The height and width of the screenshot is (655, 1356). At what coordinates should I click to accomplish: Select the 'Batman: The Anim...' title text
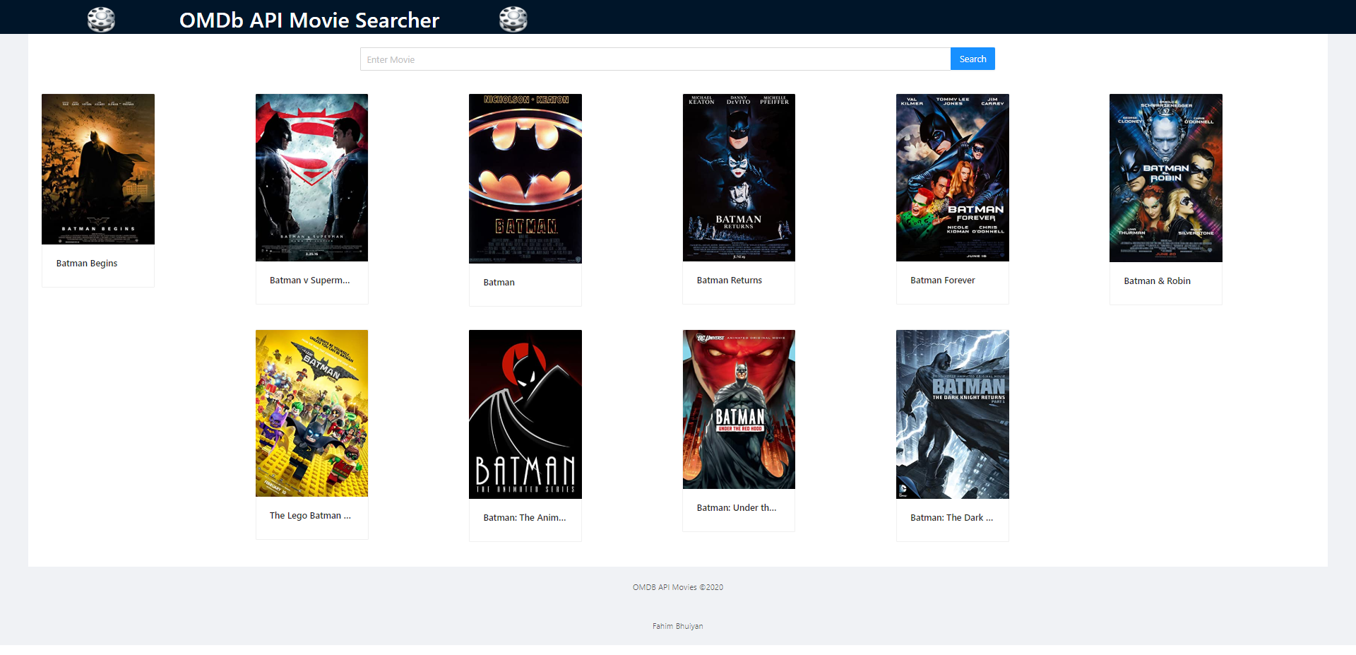pyautogui.click(x=525, y=518)
